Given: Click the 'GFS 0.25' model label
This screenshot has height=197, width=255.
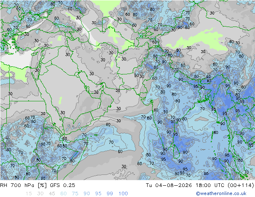Looking at the screenshot, I should (x=63, y=185).
